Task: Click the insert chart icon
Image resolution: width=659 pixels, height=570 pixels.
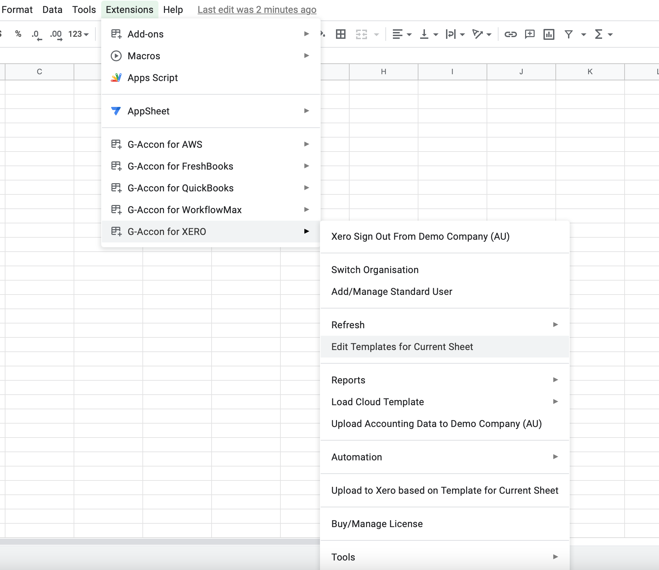Action: [549, 34]
